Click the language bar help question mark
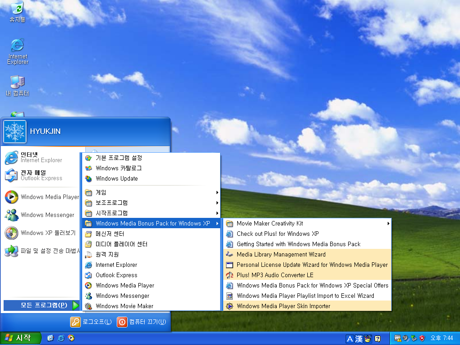The image size is (460, 345). (x=377, y=339)
